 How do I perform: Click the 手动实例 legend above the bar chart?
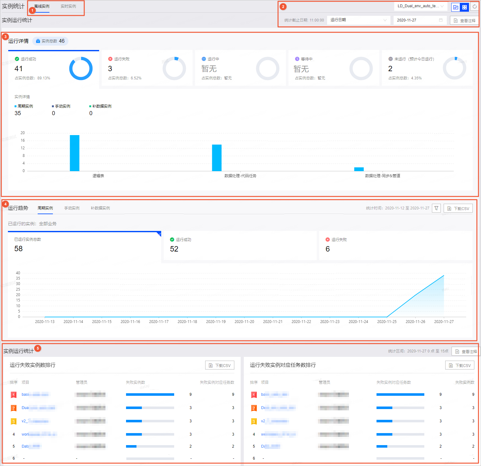click(x=61, y=106)
